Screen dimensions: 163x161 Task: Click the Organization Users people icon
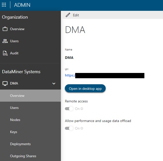tap(5, 41)
